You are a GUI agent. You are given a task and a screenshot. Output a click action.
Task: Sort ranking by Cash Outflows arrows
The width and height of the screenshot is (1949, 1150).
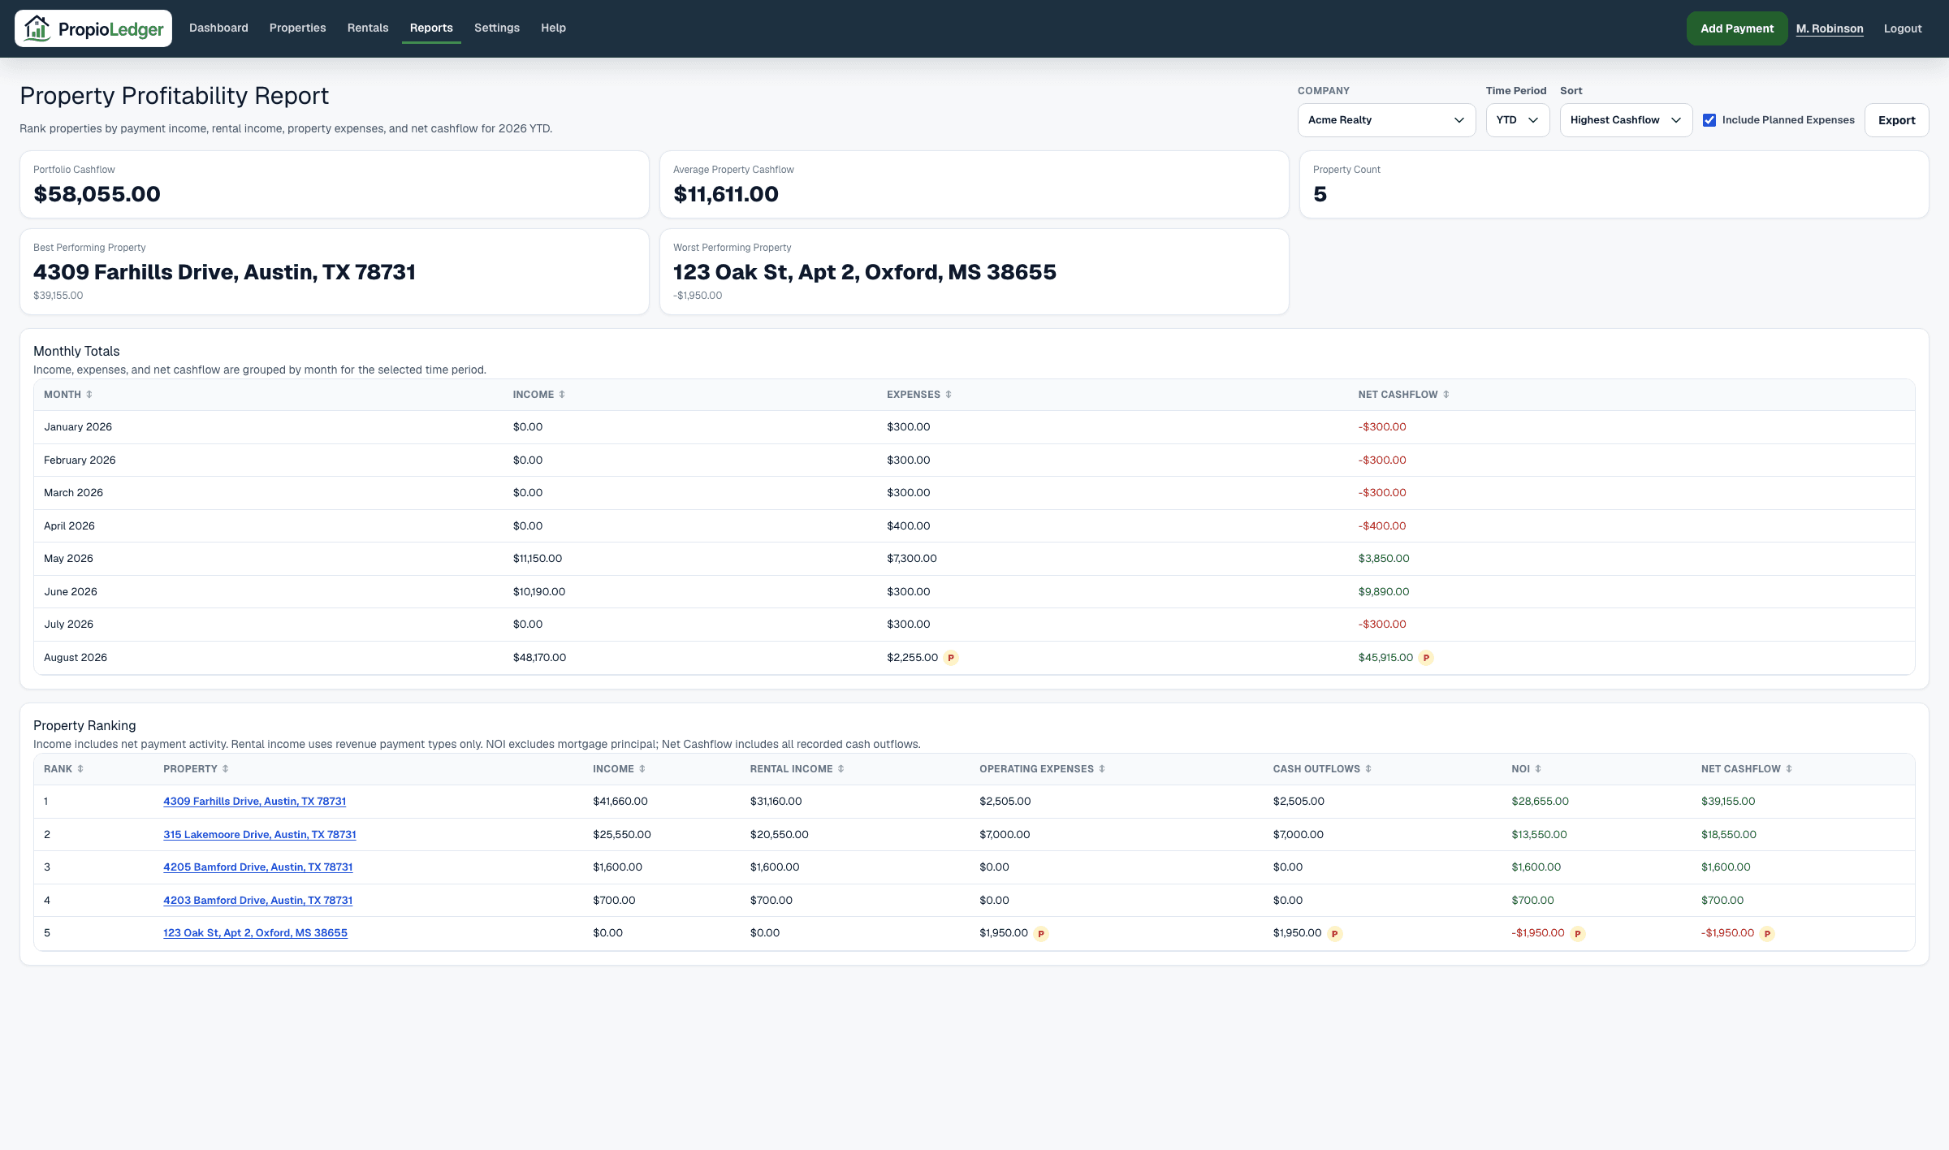click(x=1368, y=769)
